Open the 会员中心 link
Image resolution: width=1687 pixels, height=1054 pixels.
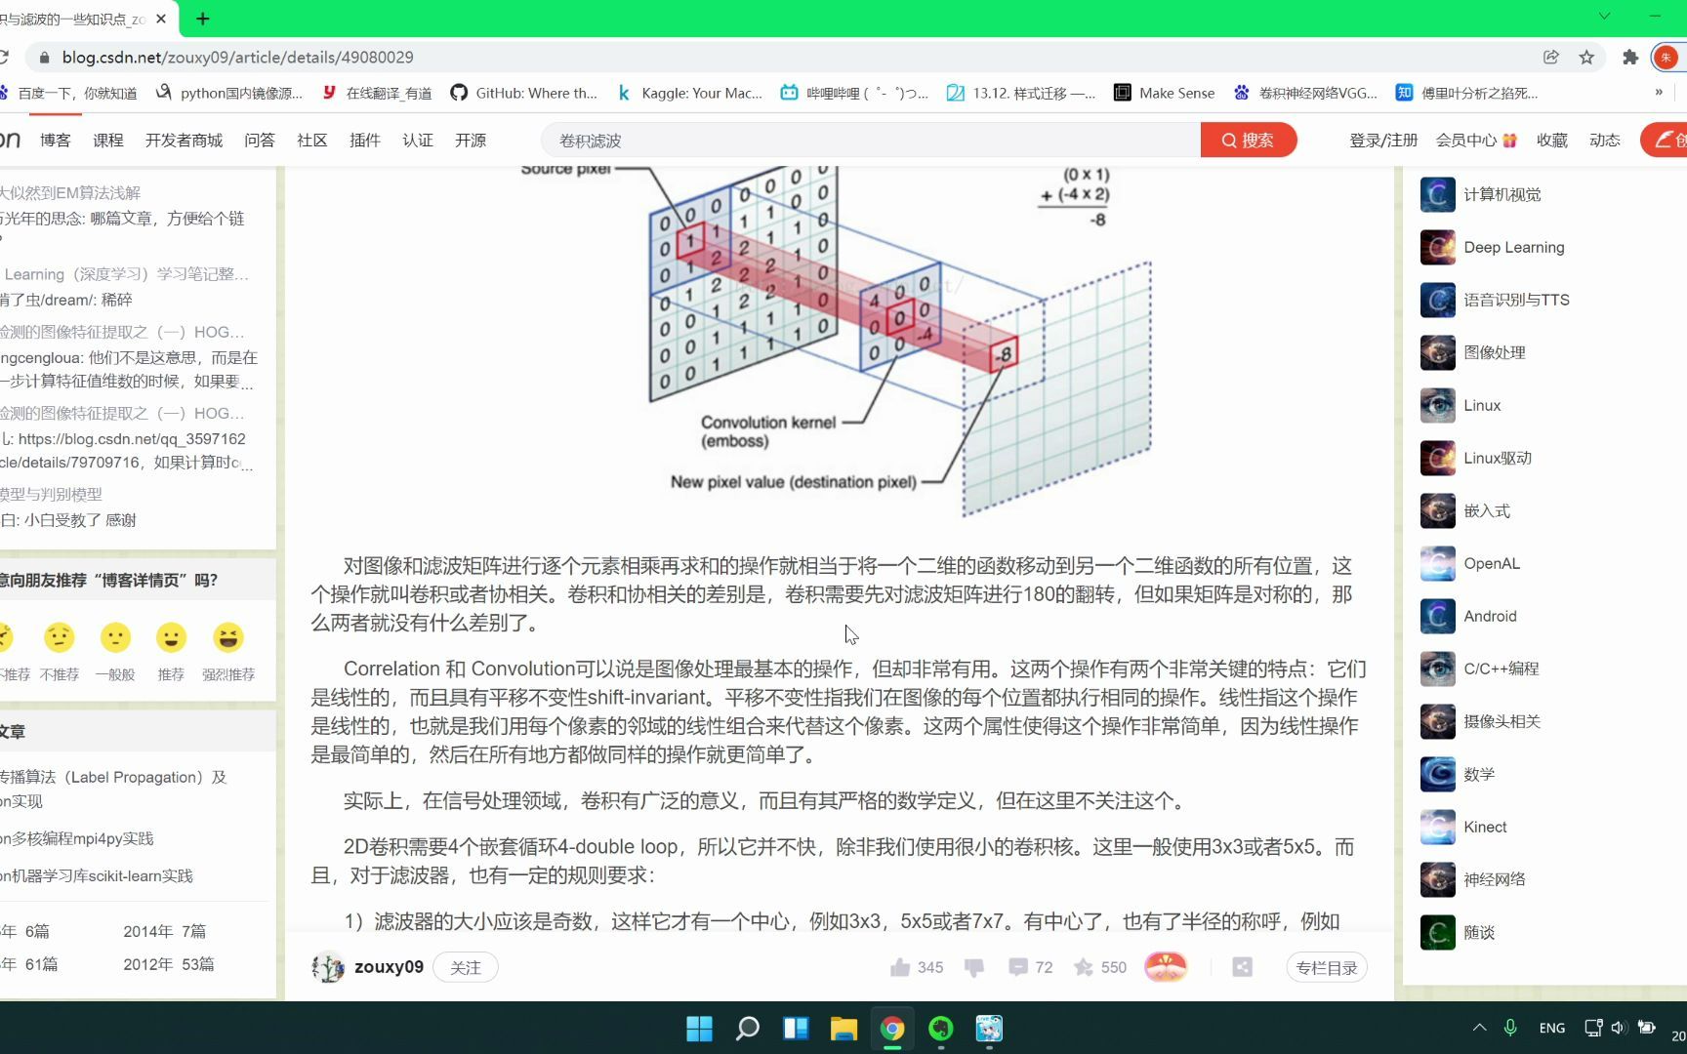click(1476, 141)
